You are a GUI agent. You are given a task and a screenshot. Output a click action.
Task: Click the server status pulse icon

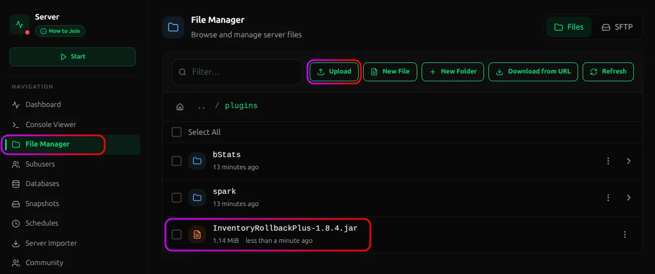click(x=19, y=25)
